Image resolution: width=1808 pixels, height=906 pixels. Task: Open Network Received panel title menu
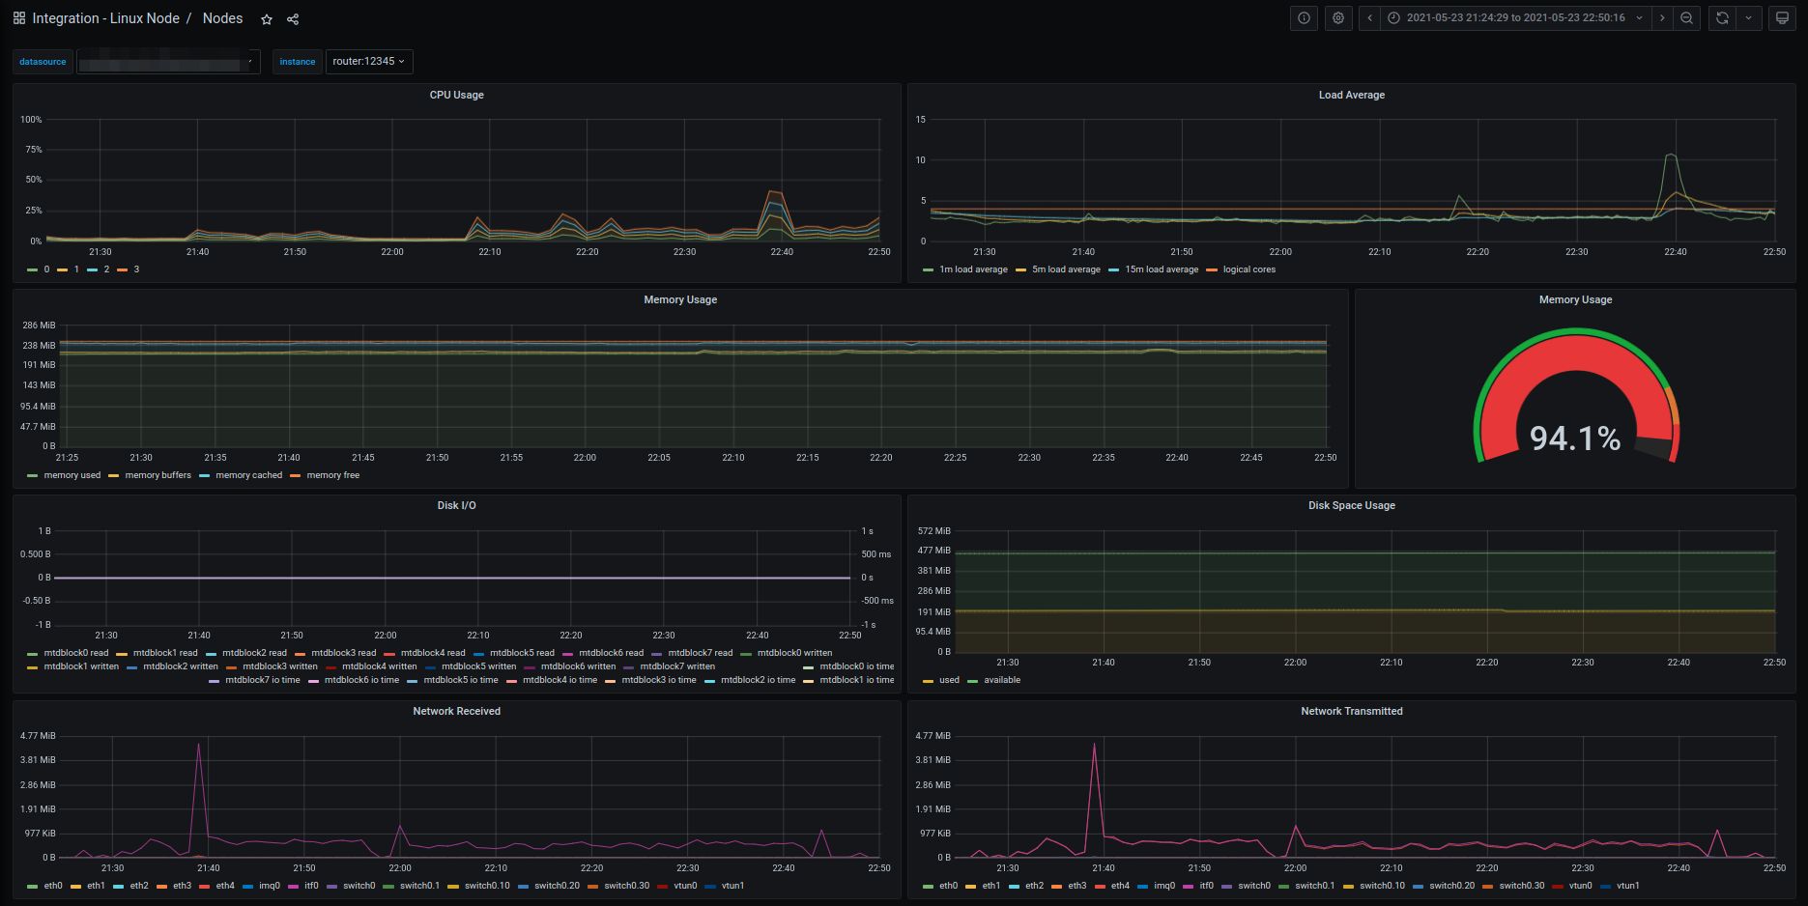click(456, 711)
